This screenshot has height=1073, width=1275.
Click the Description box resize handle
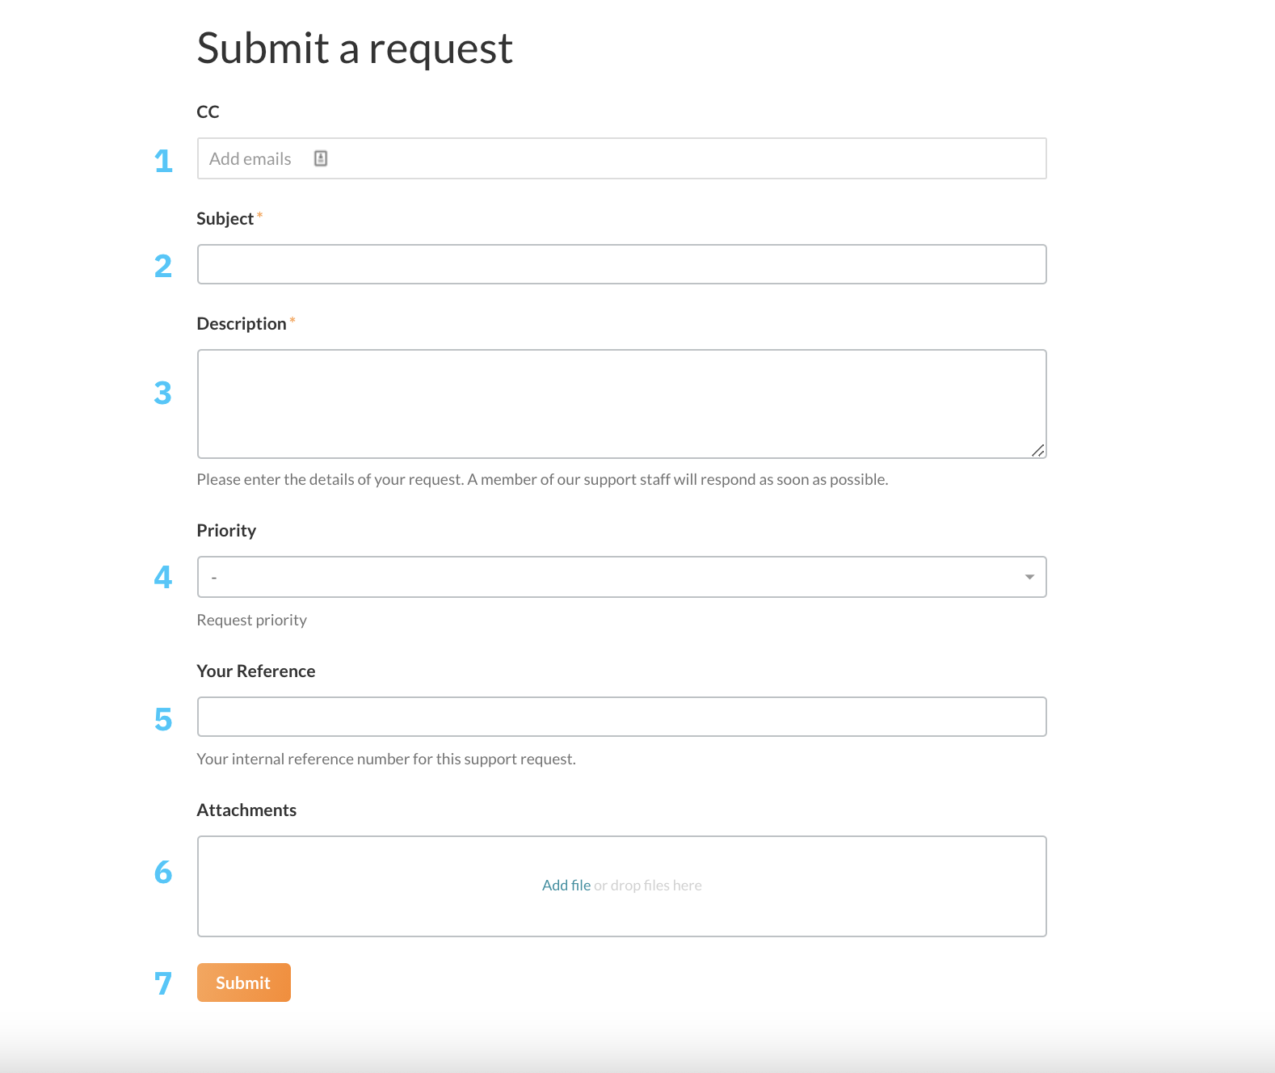coord(1037,450)
